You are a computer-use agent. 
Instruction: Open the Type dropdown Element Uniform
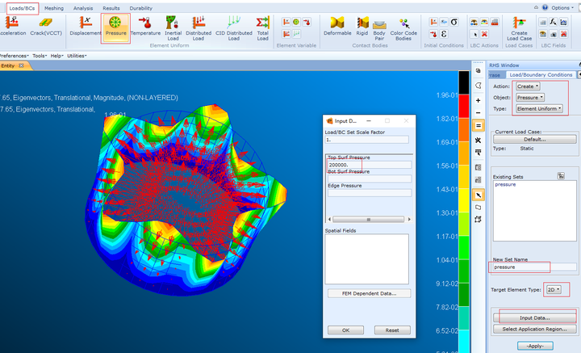[540, 108]
